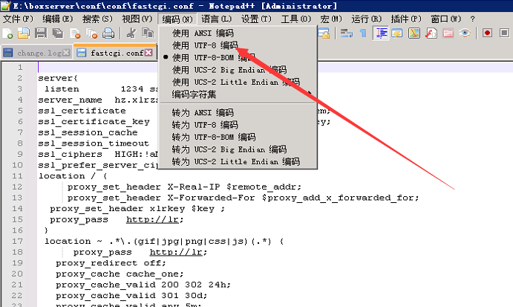Switch to the change.log tab
Screen dimensions: 513x307
point(33,53)
